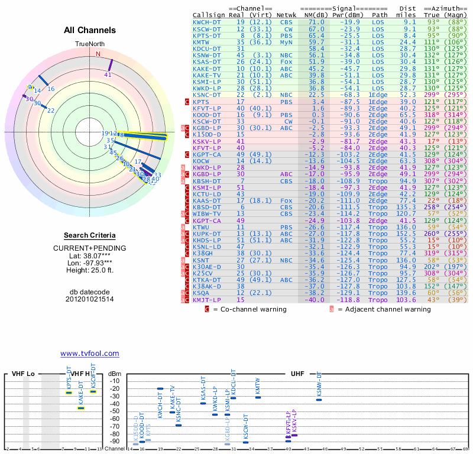Click the adjacent channel icon beside KSNT

click(x=183, y=260)
